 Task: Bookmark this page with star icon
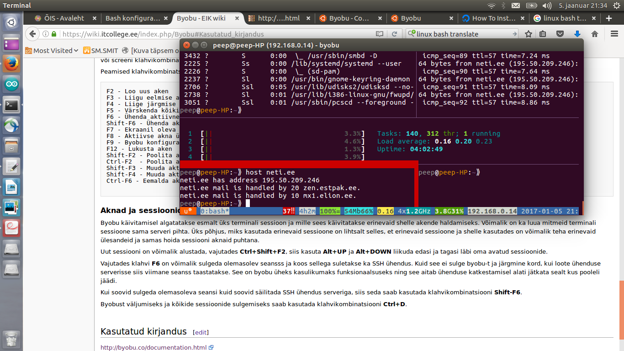click(x=529, y=34)
